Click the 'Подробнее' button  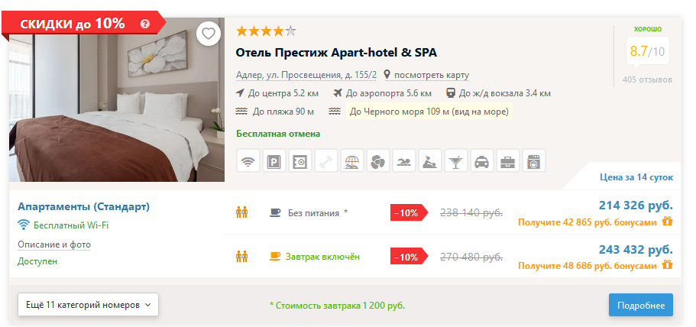pos(640,305)
